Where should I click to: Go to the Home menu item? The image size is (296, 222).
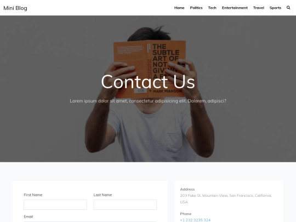[179, 8]
